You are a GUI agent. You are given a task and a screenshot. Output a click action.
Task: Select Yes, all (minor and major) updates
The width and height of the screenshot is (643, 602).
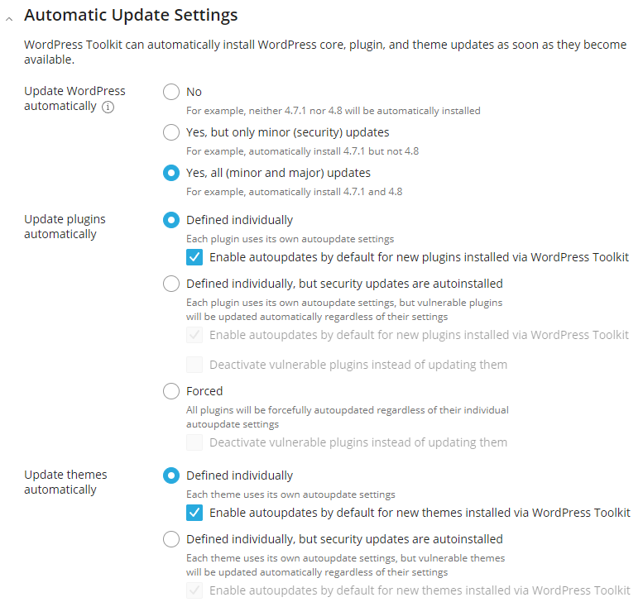[x=171, y=173]
